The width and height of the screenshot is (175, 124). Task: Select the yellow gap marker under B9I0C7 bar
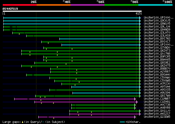(x=48, y=43)
